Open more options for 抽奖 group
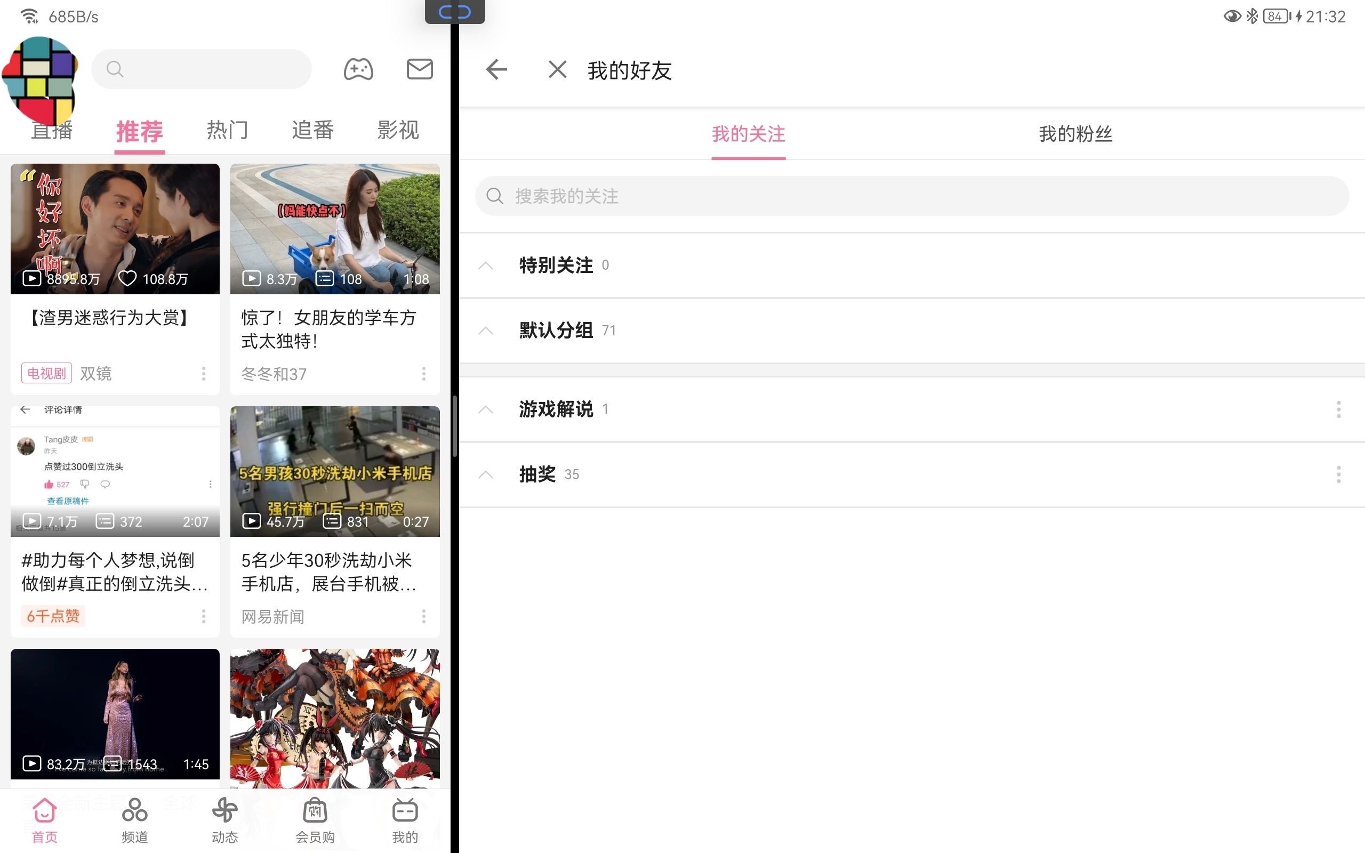 (1338, 474)
